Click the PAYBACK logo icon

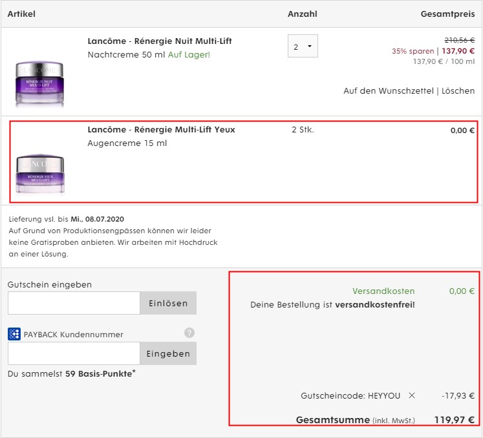point(14,334)
